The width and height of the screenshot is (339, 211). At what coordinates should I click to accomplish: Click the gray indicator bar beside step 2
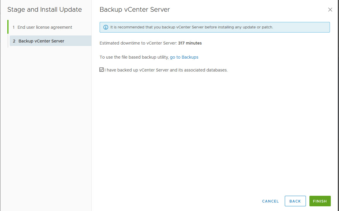(x=8, y=41)
